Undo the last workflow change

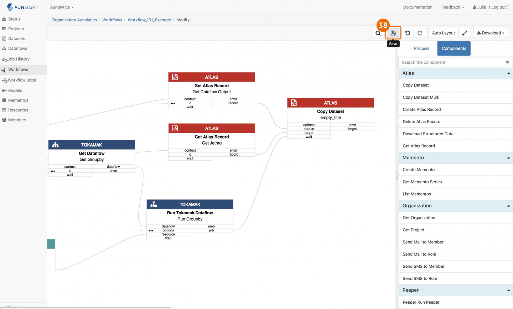(x=408, y=33)
